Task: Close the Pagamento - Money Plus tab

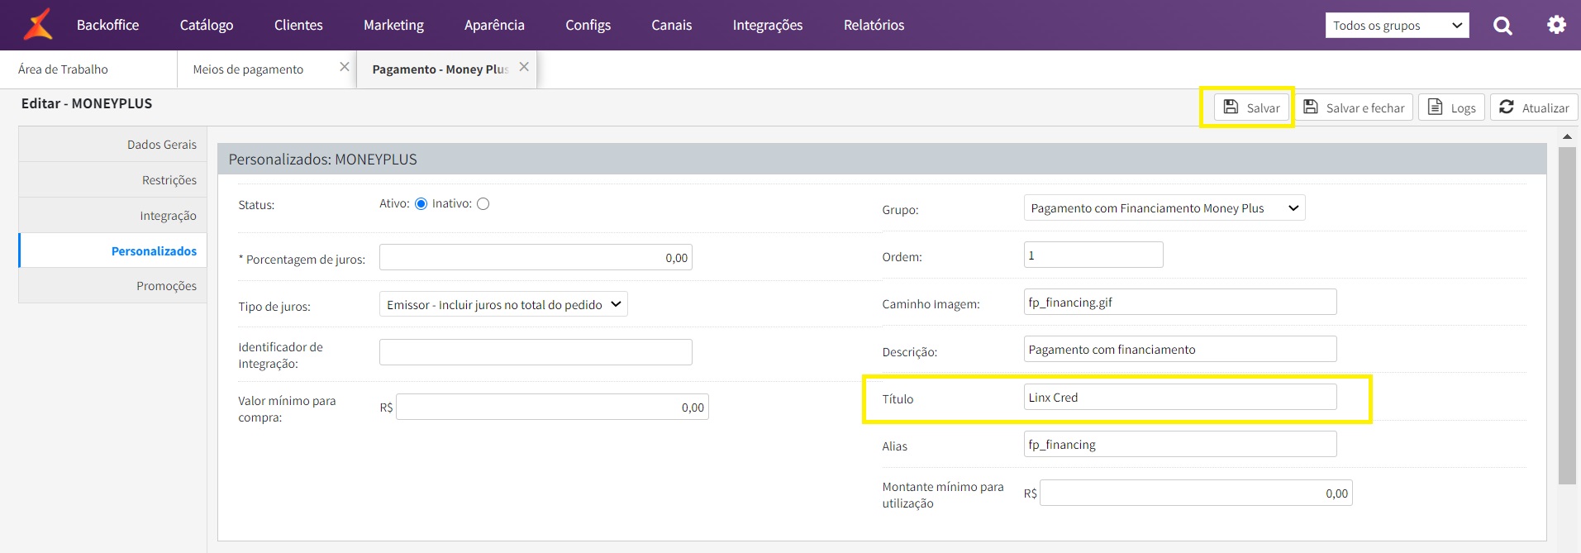Action: coord(524,67)
